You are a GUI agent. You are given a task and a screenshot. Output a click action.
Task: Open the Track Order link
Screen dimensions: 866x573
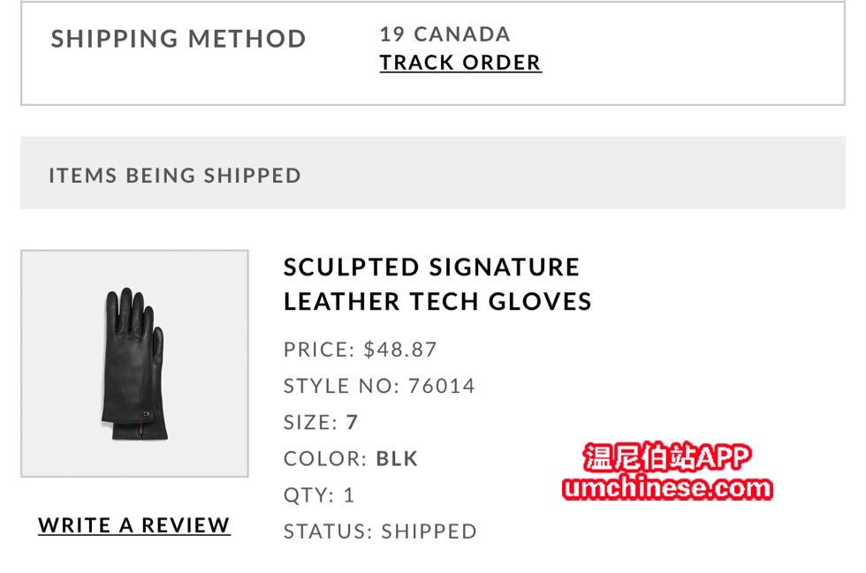pyautogui.click(x=460, y=63)
